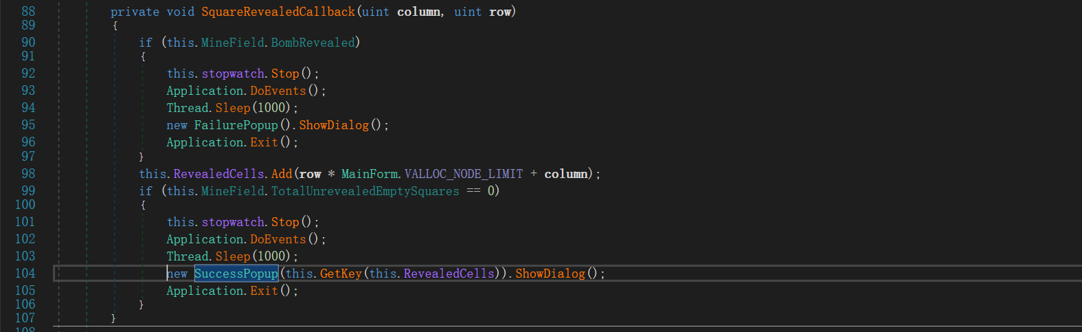Click the 'row' parameter in method signature
This screenshot has height=332, width=1082.
500,12
